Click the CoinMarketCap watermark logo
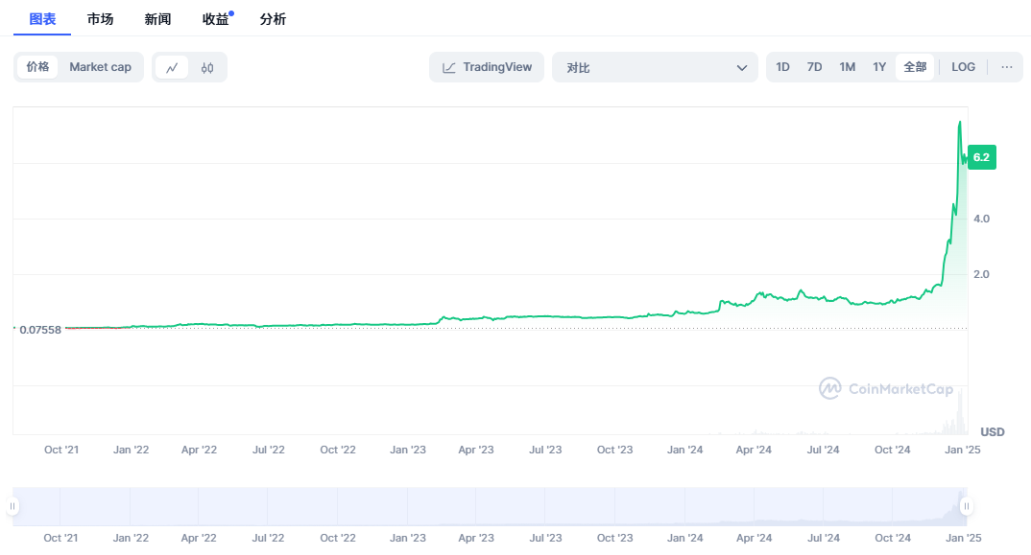 885,388
